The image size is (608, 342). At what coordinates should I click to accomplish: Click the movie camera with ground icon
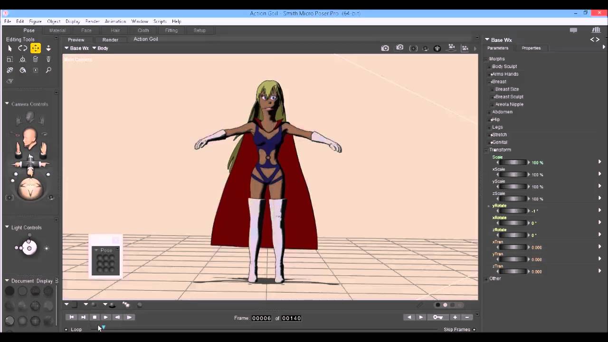[452, 48]
